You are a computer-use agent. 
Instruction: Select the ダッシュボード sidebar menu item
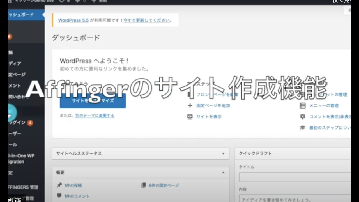click(x=26, y=15)
